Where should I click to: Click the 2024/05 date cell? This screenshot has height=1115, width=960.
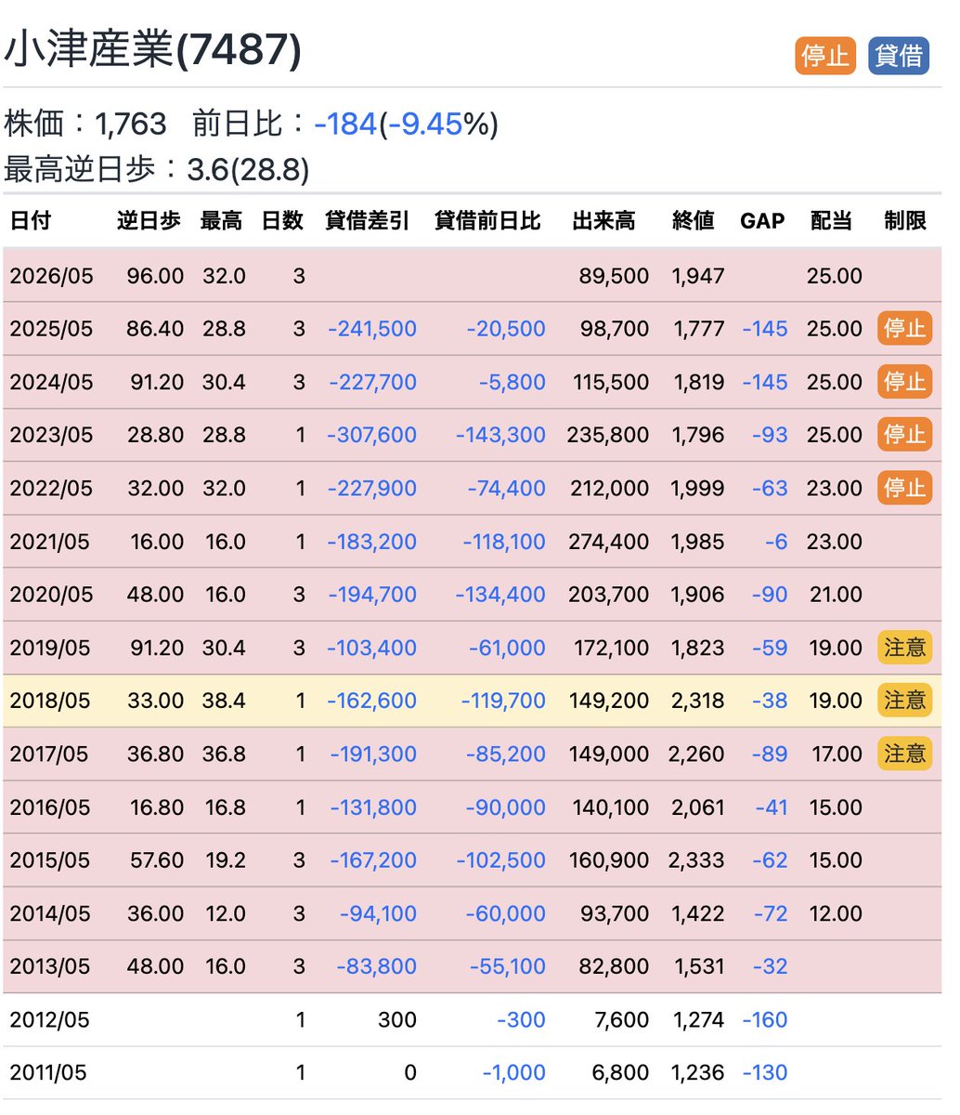pyautogui.click(x=51, y=382)
